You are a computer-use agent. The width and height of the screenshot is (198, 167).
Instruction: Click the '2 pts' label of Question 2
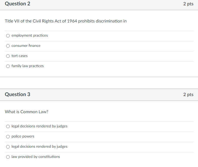point(188,4)
